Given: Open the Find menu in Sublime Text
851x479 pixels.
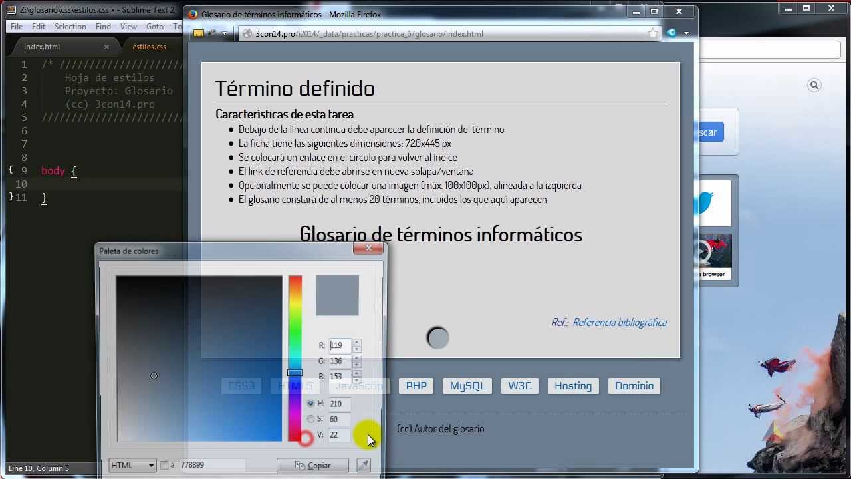Looking at the screenshot, I should coord(103,27).
